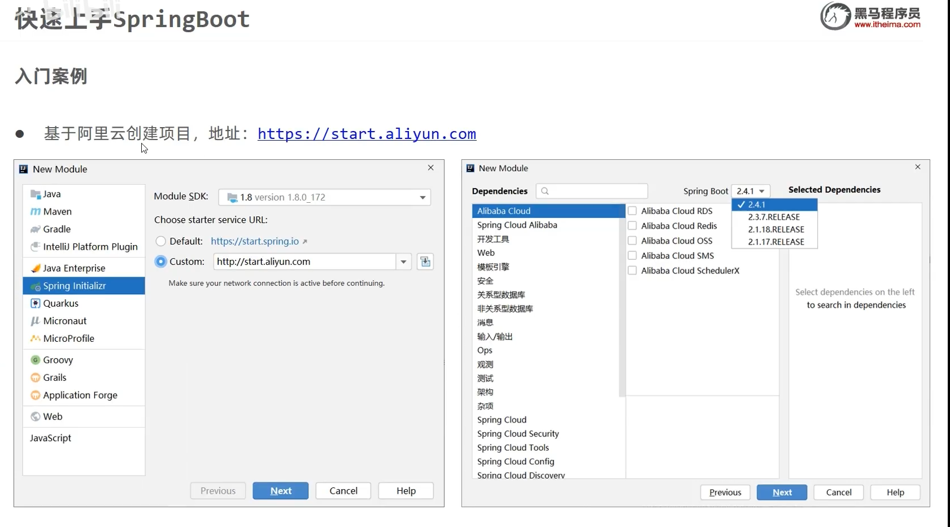Check Alibaba Cloud OSS dependency
The height and width of the screenshot is (527, 950).
(633, 241)
